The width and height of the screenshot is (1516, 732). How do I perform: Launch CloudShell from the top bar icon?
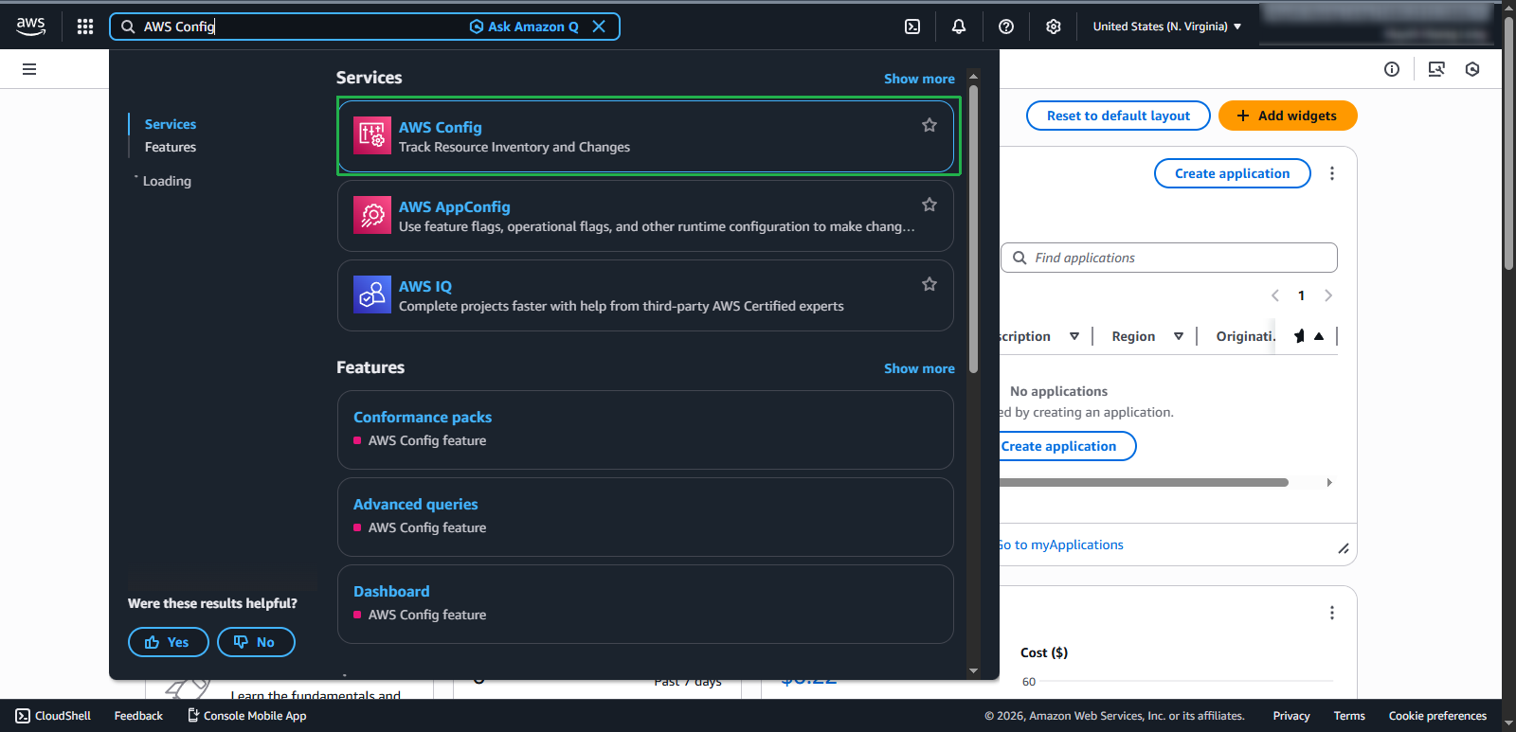click(912, 27)
